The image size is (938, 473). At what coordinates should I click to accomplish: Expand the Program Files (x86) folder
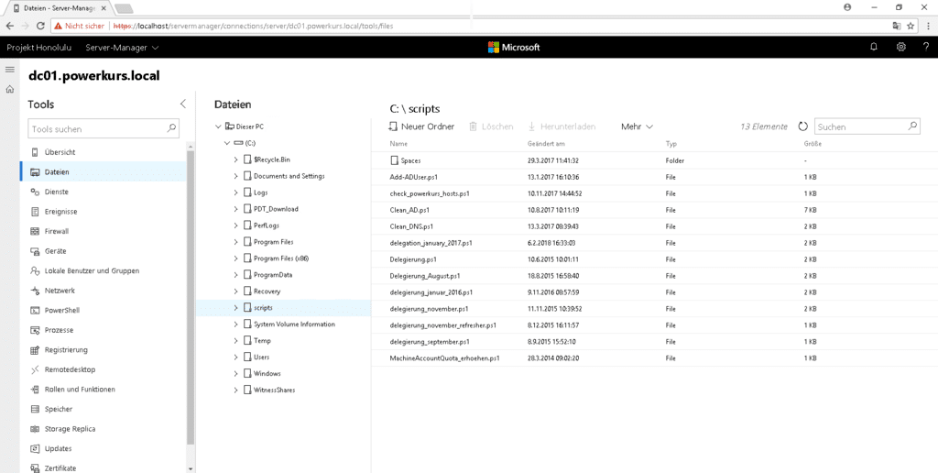pyautogui.click(x=235, y=258)
